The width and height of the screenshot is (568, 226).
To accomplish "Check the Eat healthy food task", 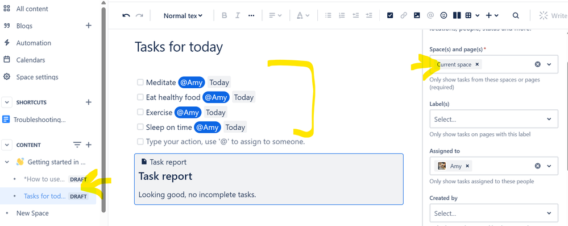I will (x=140, y=97).
